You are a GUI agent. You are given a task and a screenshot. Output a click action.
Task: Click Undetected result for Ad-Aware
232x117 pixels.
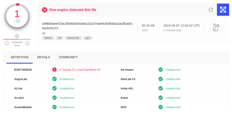(x=173, y=70)
